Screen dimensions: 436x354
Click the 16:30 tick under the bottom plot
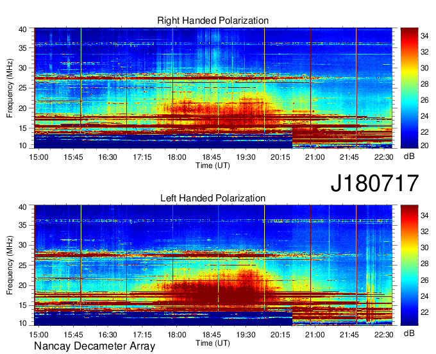108,335
